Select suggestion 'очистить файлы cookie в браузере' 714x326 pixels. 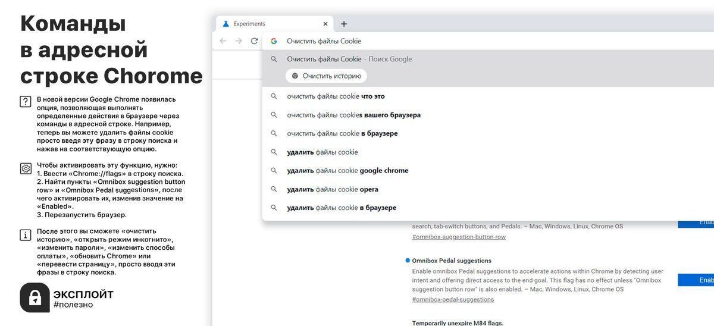[488, 133]
